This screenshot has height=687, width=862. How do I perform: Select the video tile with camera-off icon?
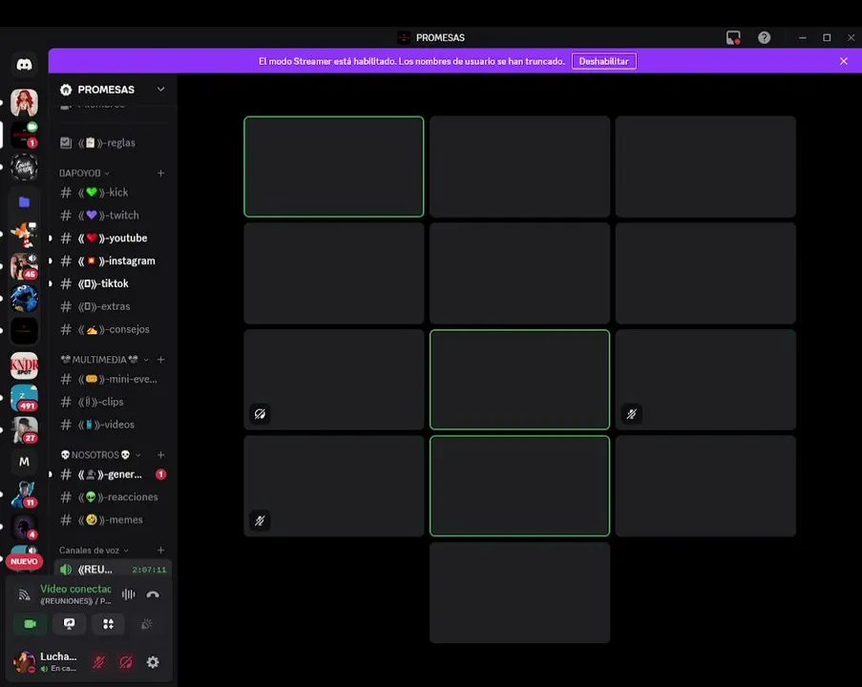(334, 380)
